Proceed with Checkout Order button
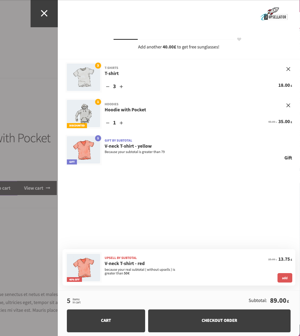The height and width of the screenshot is (336, 300). (x=219, y=321)
